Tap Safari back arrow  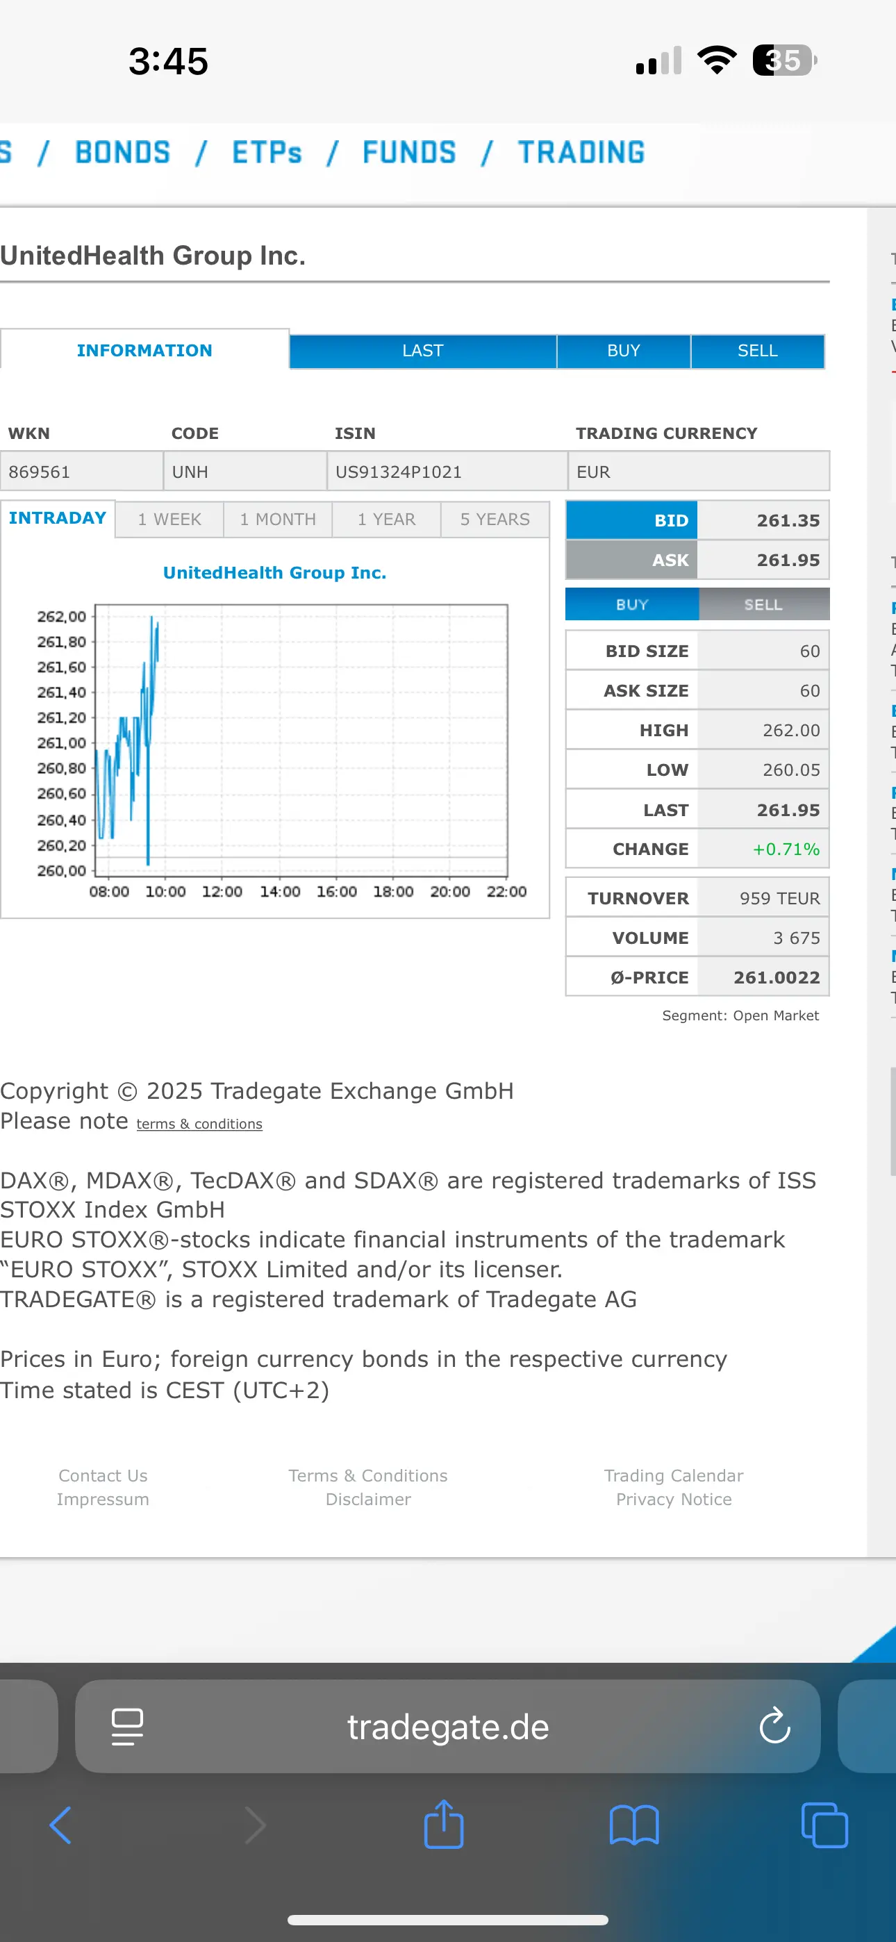[60, 1825]
